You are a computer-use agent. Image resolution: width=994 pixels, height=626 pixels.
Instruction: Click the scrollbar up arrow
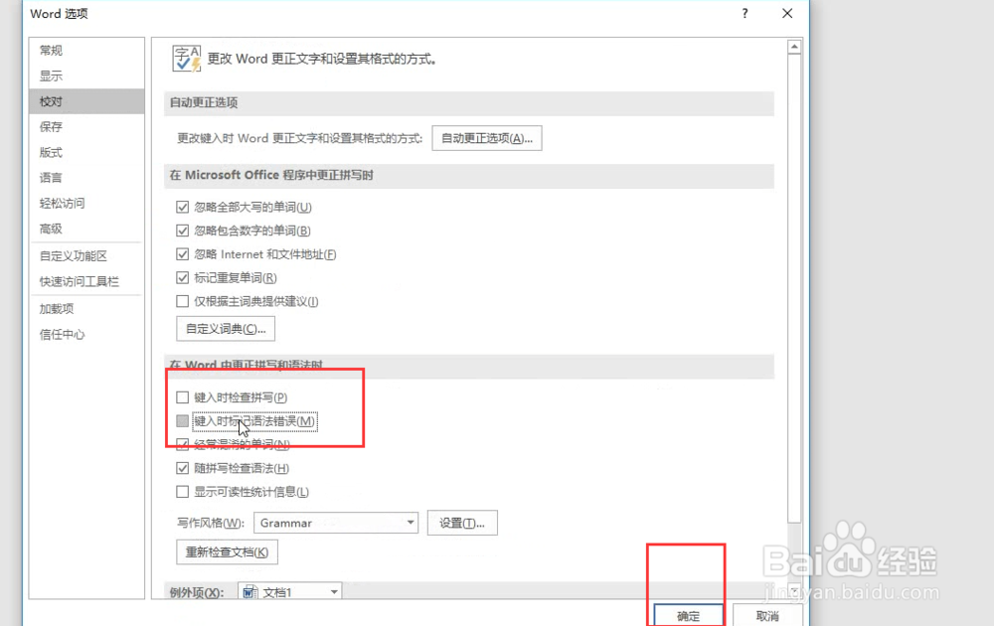pyautogui.click(x=794, y=48)
